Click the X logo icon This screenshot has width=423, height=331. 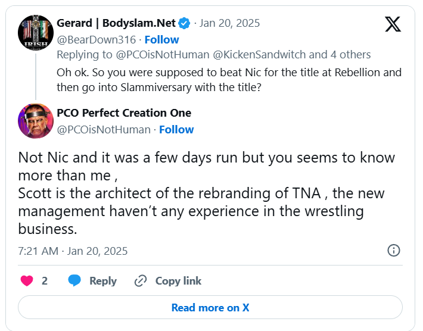393,24
